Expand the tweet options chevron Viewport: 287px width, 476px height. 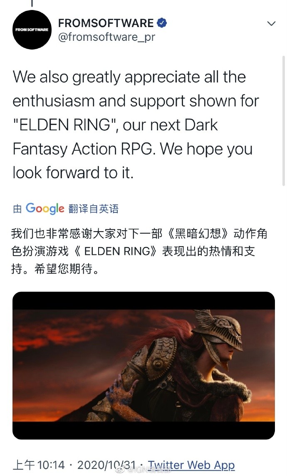272,23
